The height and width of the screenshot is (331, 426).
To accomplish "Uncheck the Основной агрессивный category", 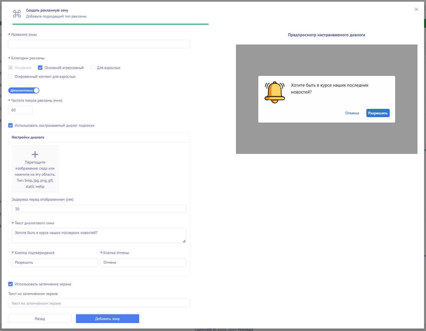I will (40, 68).
